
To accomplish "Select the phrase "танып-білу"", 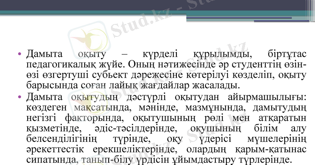I will coord(107,160).
